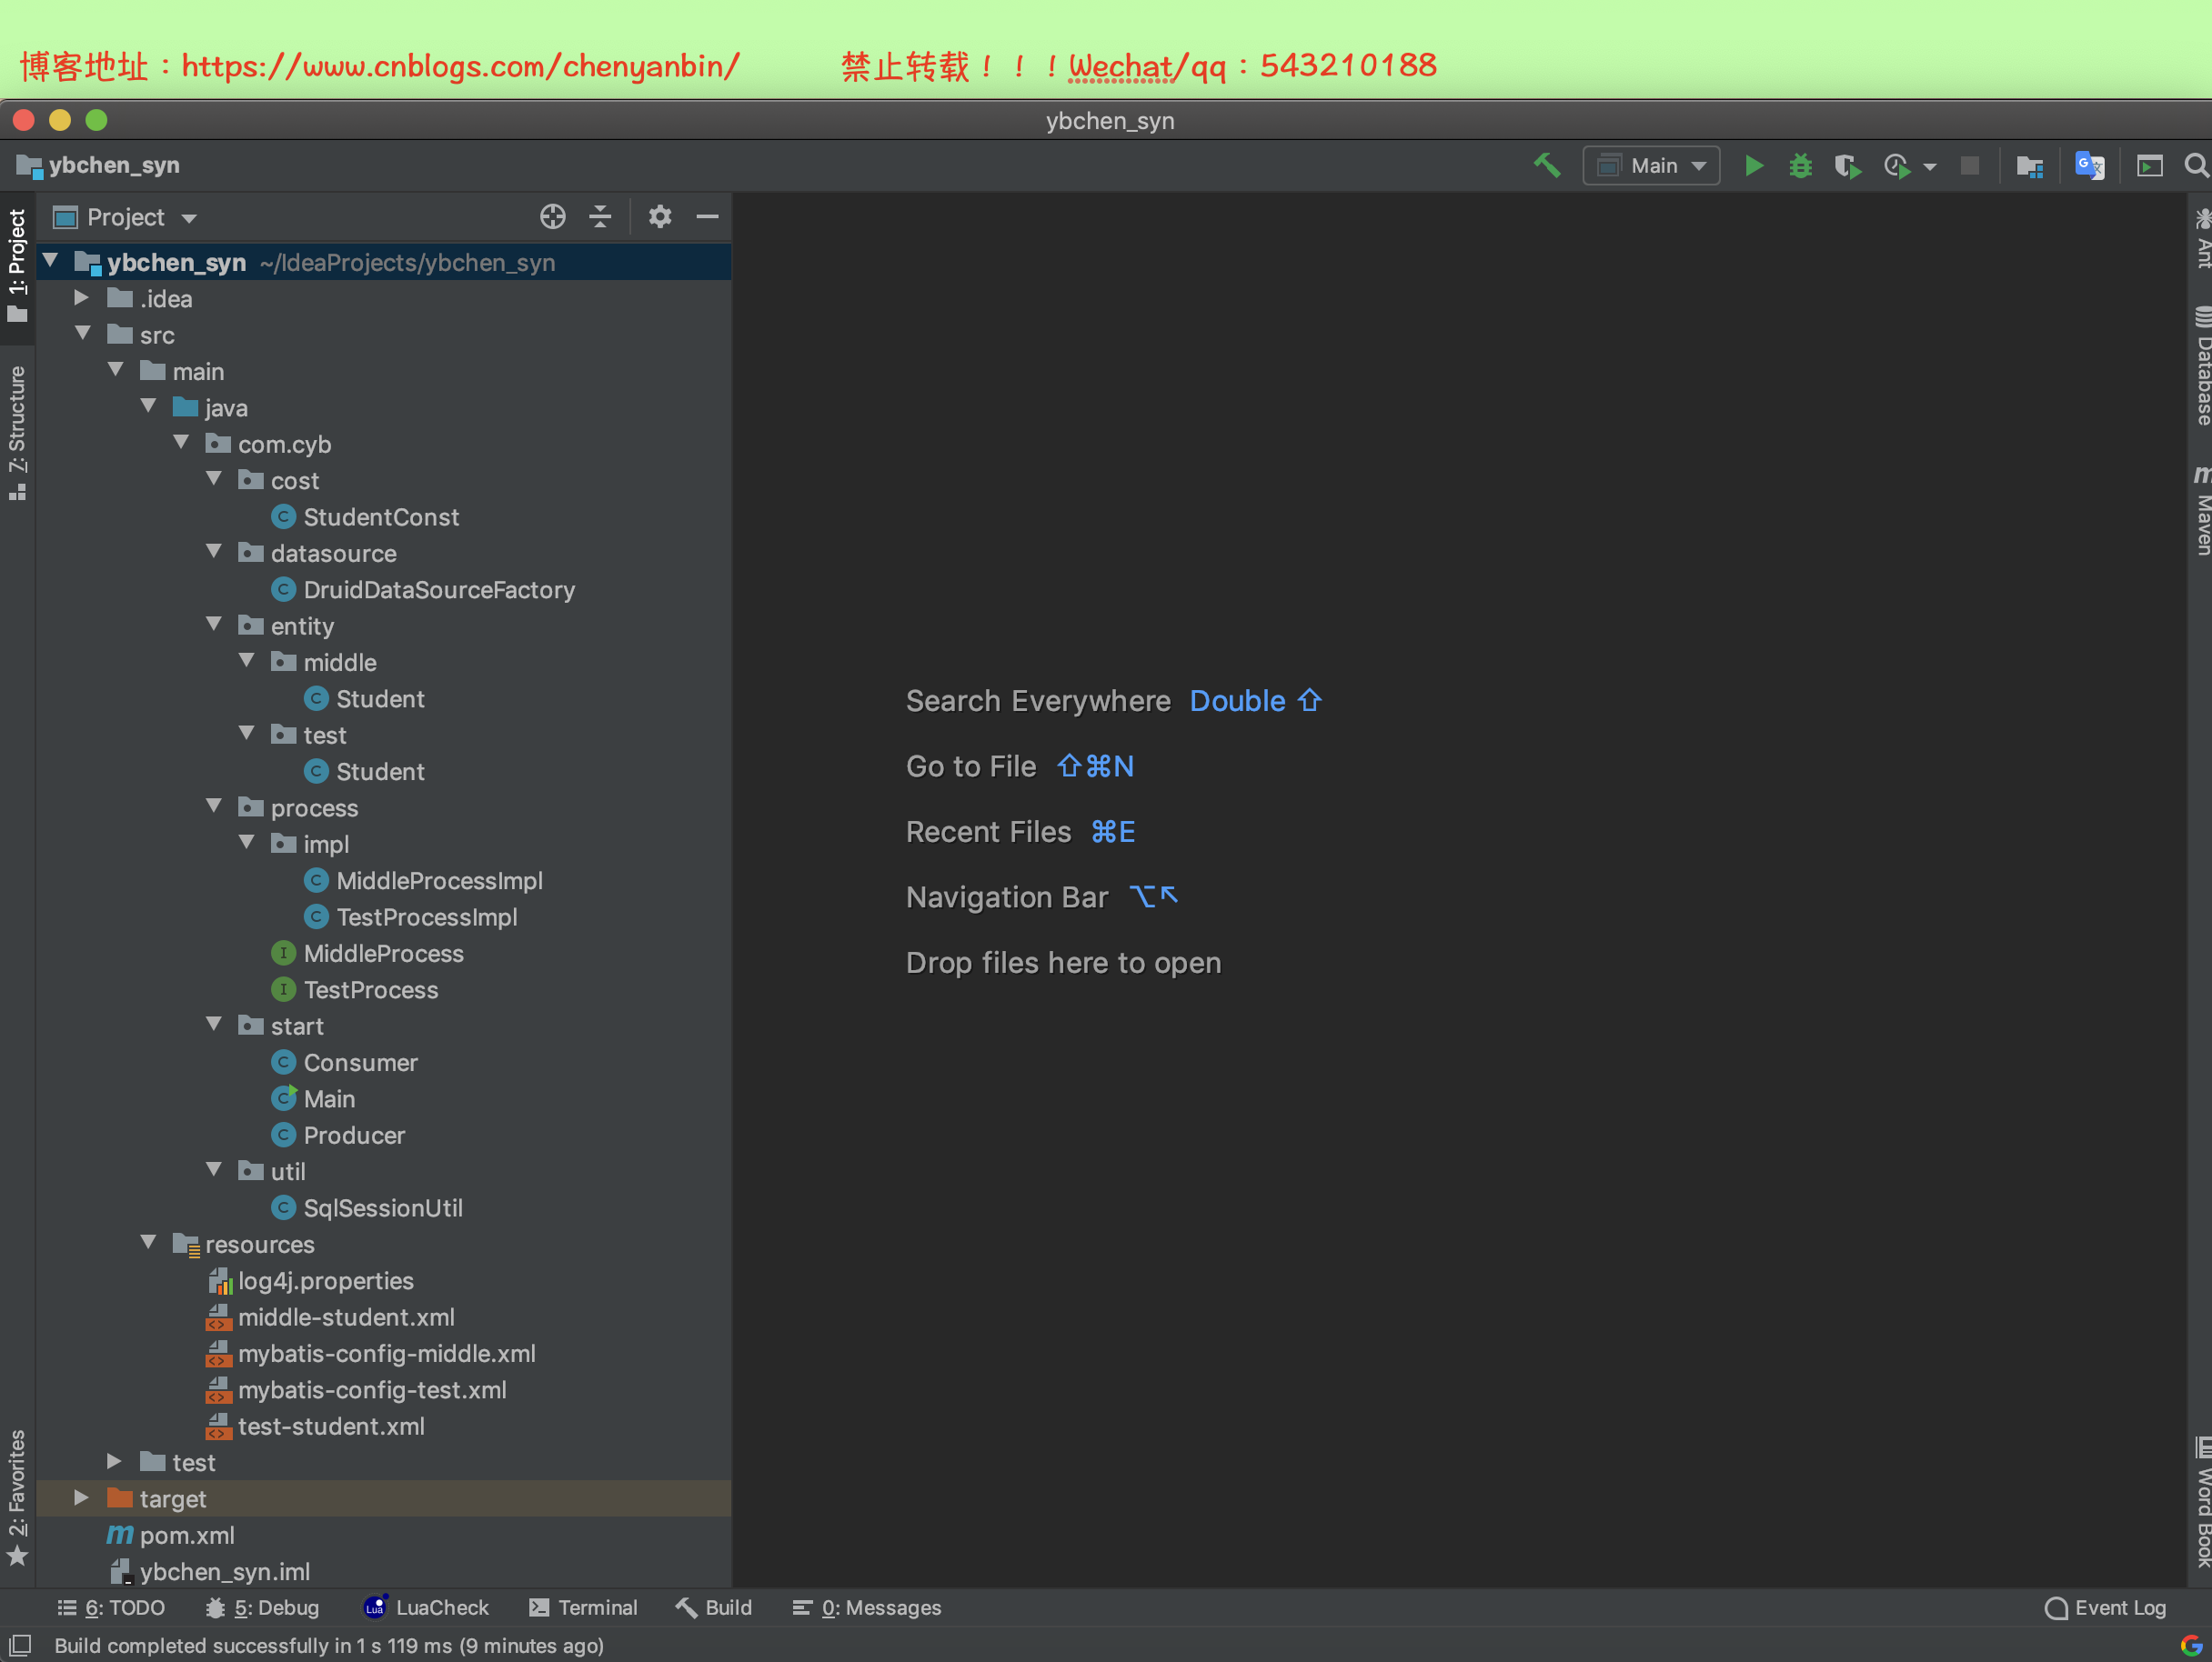
Task: Open the 5: Debug tool window
Action: click(x=262, y=1607)
